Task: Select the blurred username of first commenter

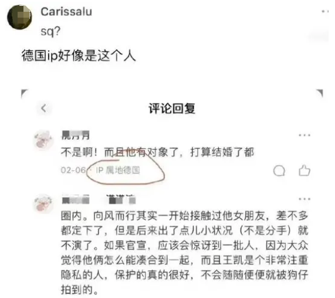Action: pyautogui.click(x=76, y=135)
